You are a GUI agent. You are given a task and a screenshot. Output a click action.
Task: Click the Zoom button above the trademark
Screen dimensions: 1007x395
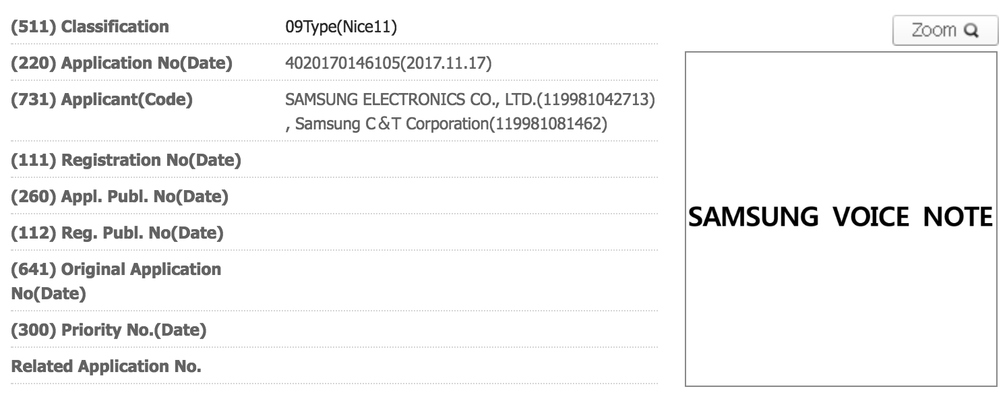point(944,30)
